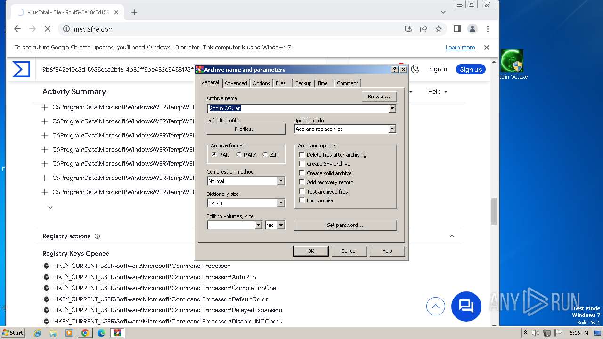Open Chrome tab search chevron

point(443,12)
